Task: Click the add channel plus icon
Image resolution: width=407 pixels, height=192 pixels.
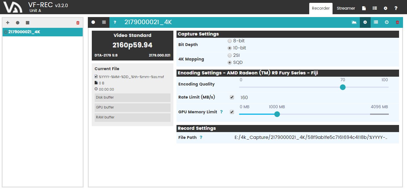Action: click(x=8, y=23)
